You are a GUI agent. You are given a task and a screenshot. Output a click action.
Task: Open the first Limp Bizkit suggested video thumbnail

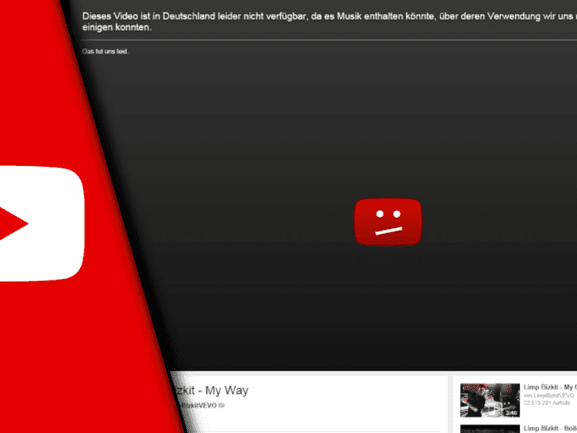click(x=489, y=400)
